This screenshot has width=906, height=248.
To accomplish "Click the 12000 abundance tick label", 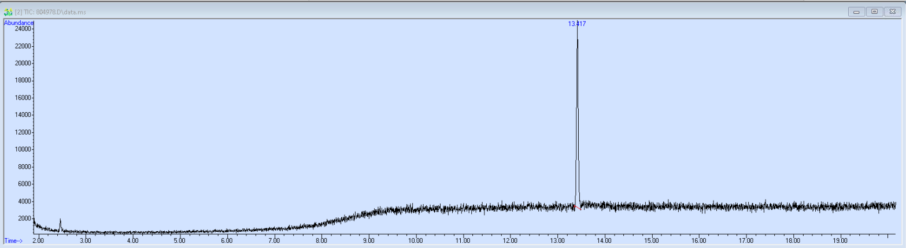I will [x=23, y=132].
